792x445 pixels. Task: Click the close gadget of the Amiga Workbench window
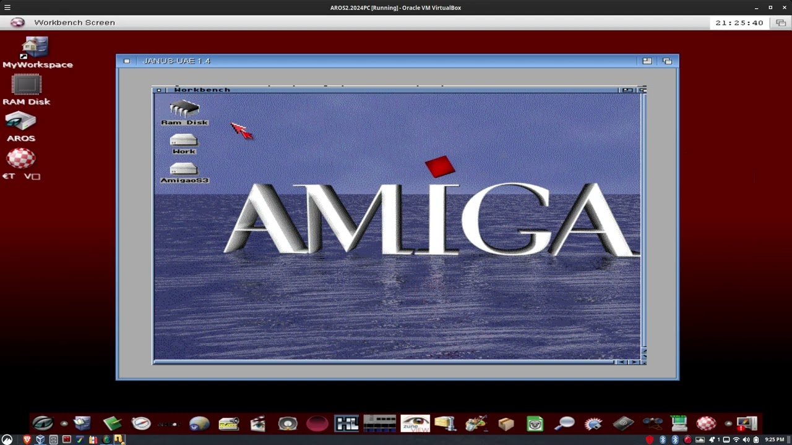click(158, 90)
